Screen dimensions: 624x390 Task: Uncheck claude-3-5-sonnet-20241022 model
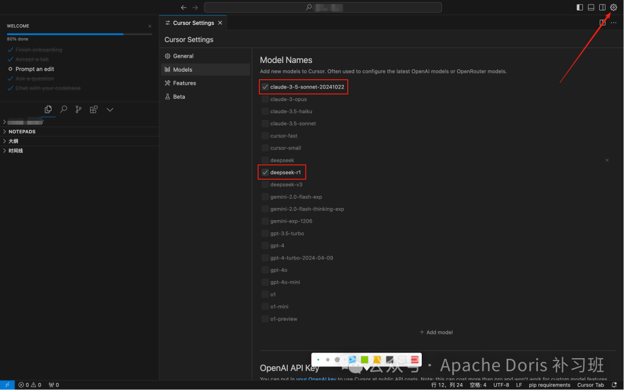pyautogui.click(x=265, y=87)
